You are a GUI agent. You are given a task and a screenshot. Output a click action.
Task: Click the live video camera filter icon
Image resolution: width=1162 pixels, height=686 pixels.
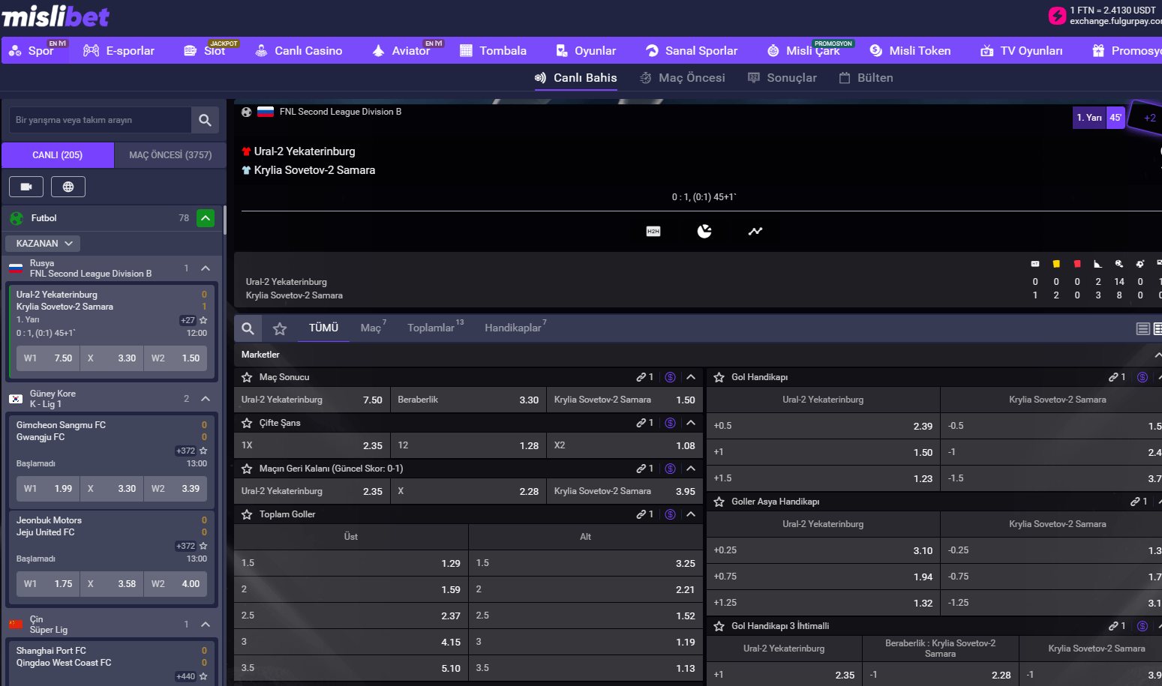click(26, 187)
